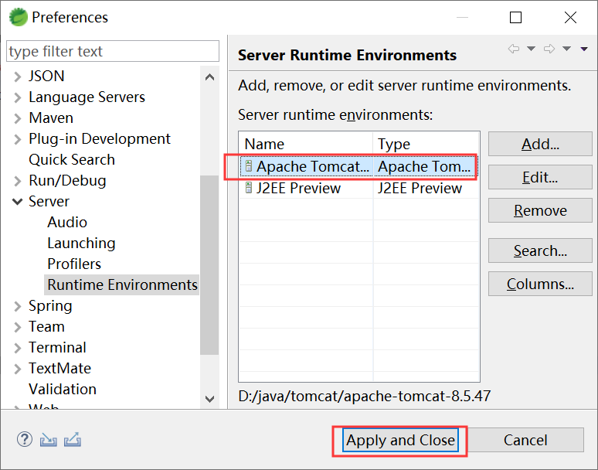Image resolution: width=598 pixels, height=470 pixels.
Task: Focus the type filter text field
Action: click(x=113, y=51)
